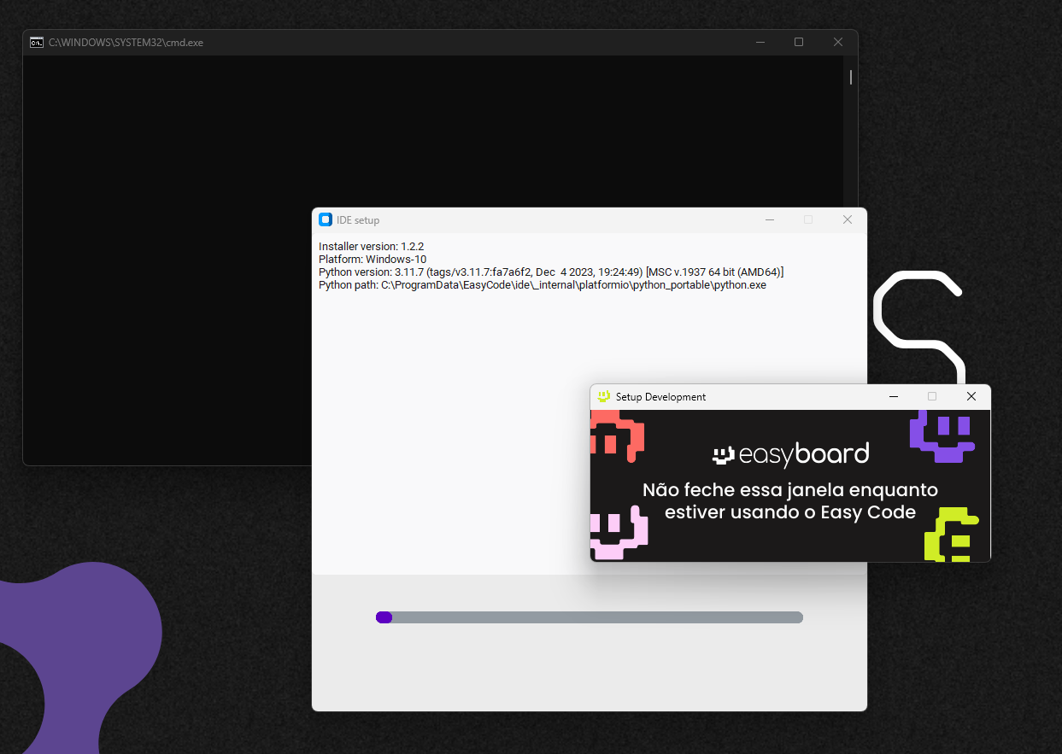Image resolution: width=1062 pixels, height=754 pixels.
Task: Close the Setup Development window
Action: (x=971, y=396)
